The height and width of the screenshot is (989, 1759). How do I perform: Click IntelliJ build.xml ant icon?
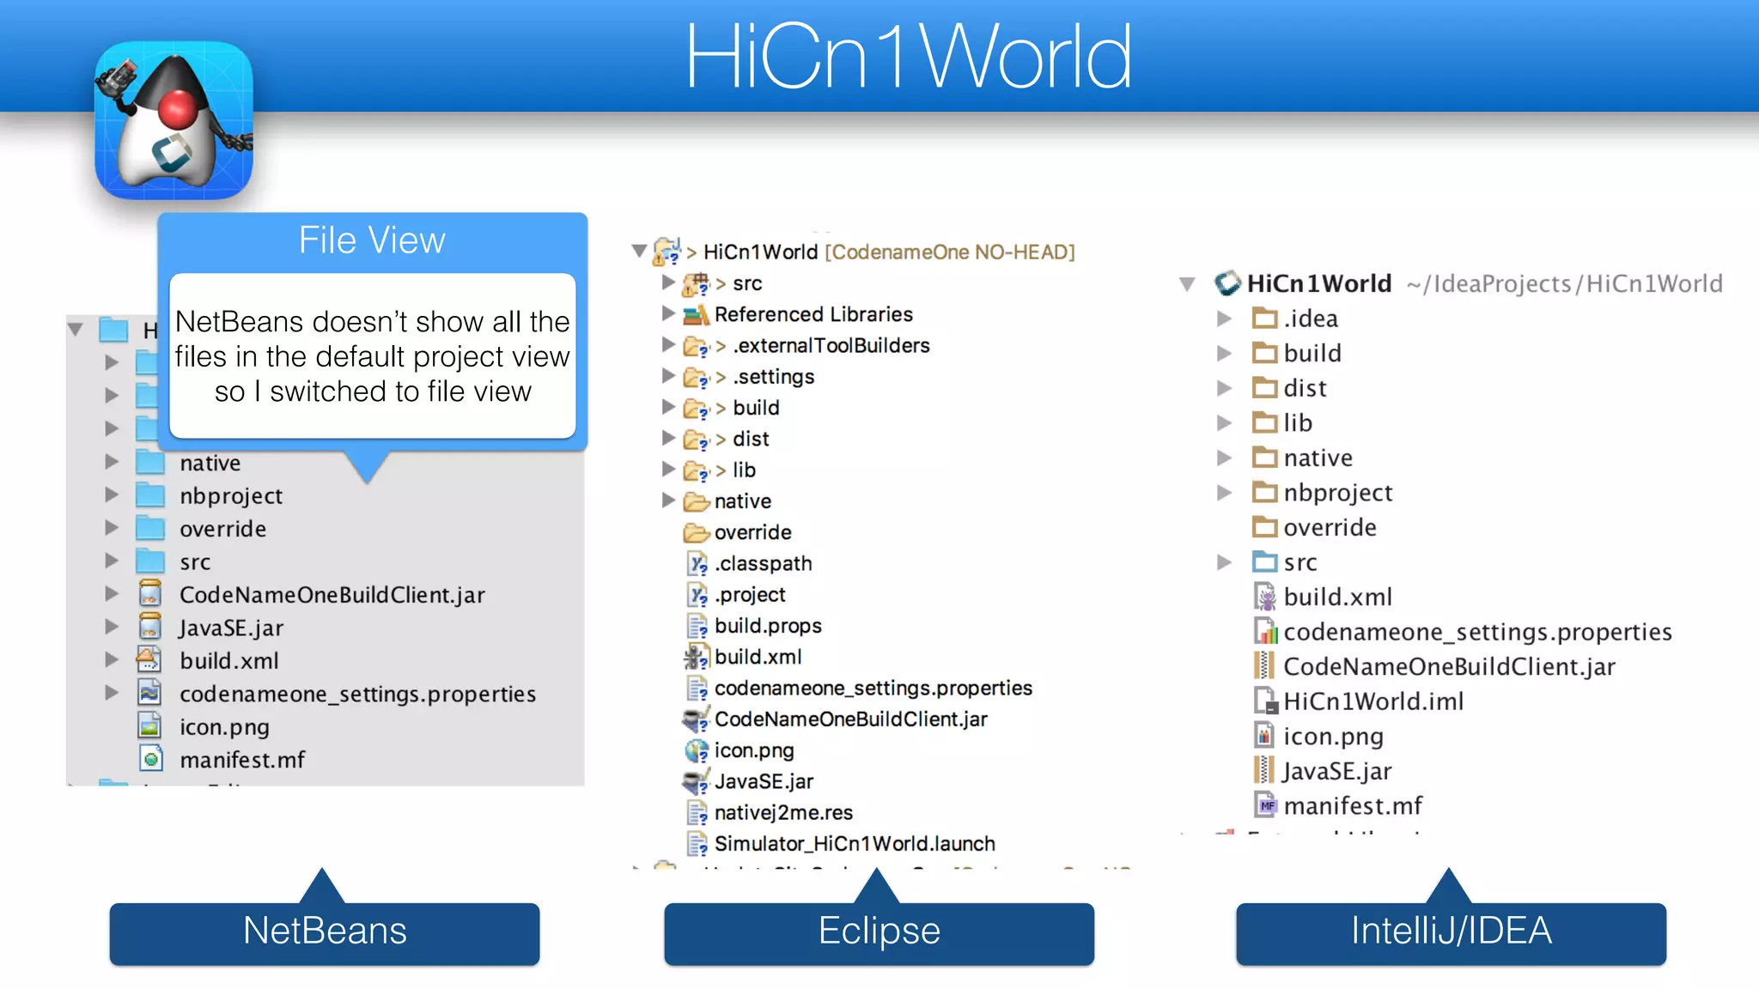pyautogui.click(x=1265, y=597)
